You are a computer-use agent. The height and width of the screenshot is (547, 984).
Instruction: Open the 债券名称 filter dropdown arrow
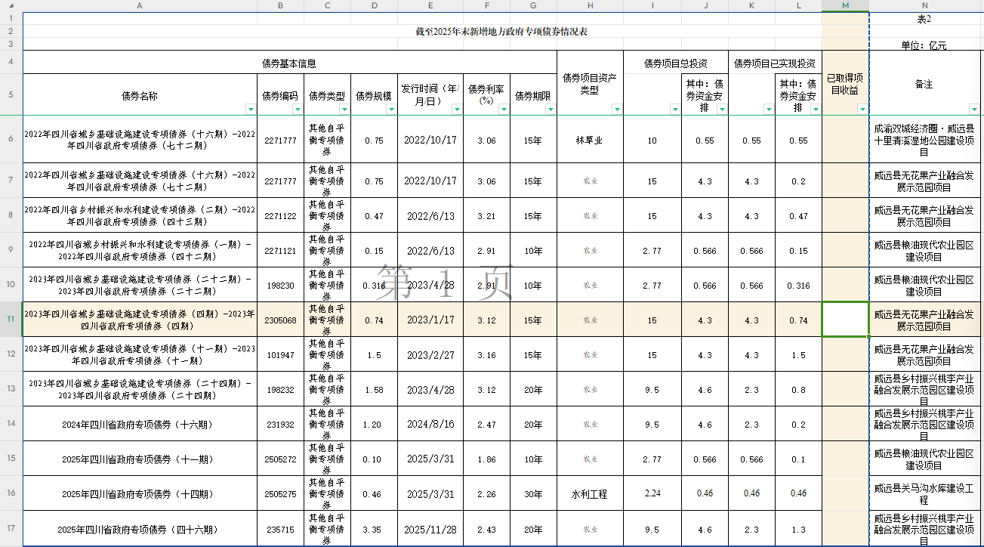click(x=251, y=110)
